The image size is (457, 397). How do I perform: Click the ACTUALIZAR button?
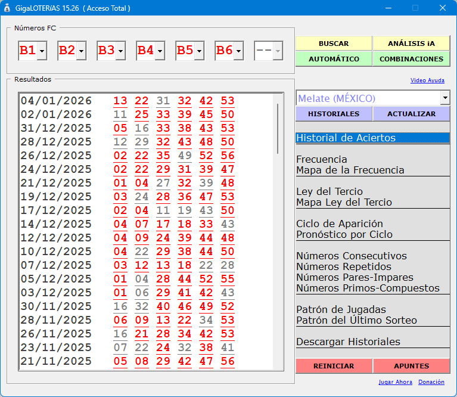click(411, 114)
